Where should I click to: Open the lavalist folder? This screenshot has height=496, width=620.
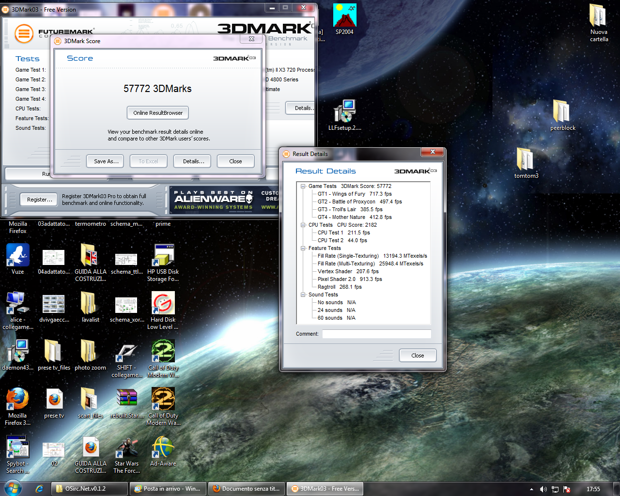[90, 307]
